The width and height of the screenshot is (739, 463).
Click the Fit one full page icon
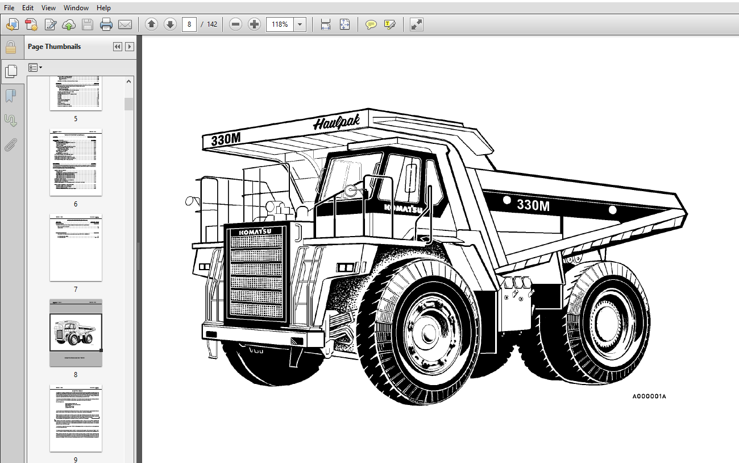point(344,24)
